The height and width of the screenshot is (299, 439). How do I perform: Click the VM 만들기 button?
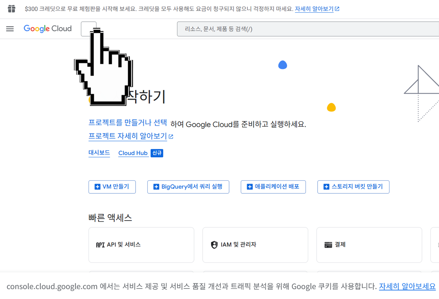(x=112, y=187)
